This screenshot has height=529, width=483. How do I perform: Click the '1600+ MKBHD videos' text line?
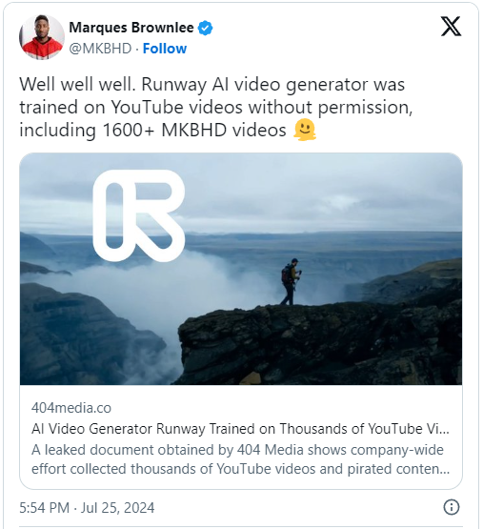point(194,131)
